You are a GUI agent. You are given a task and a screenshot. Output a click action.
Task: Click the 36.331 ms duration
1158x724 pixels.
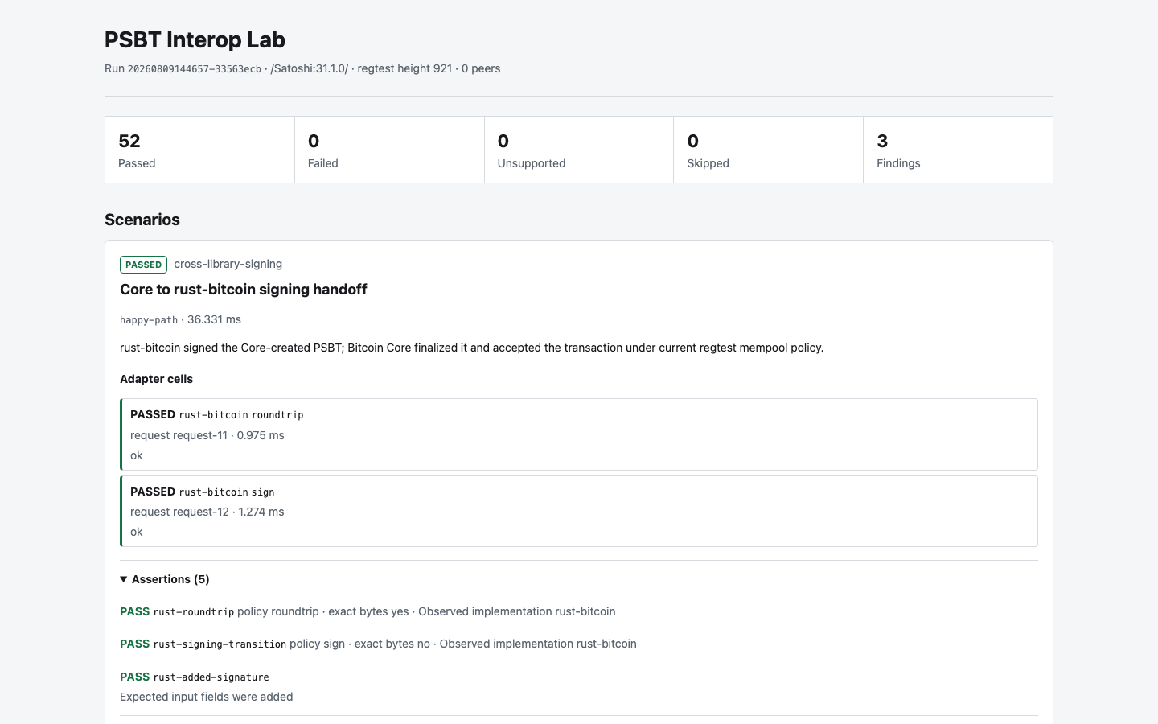point(214,319)
